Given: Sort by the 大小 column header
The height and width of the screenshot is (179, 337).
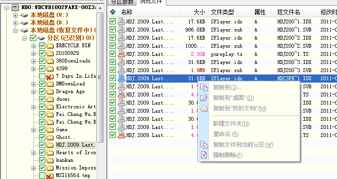Looking at the screenshot, I should coord(194,12).
